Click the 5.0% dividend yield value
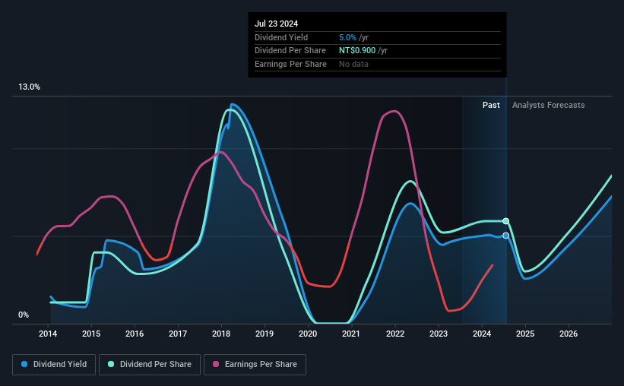The image size is (624, 386). point(347,37)
